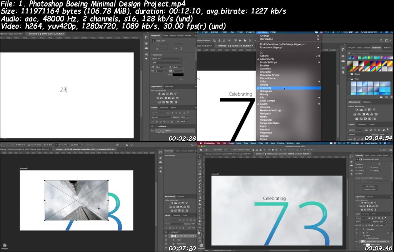This screenshot has height=252, width=394.
Task: Choose Find Extensions on Exchange in 04:54 menu
Action: click(x=289, y=44)
